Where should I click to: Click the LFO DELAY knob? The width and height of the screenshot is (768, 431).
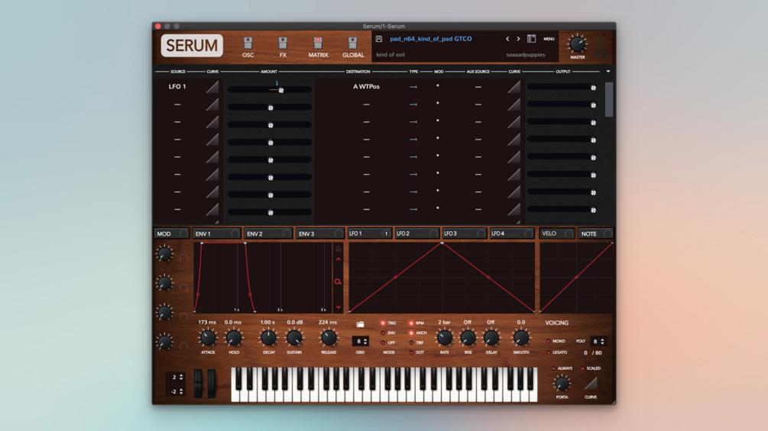[491, 338]
